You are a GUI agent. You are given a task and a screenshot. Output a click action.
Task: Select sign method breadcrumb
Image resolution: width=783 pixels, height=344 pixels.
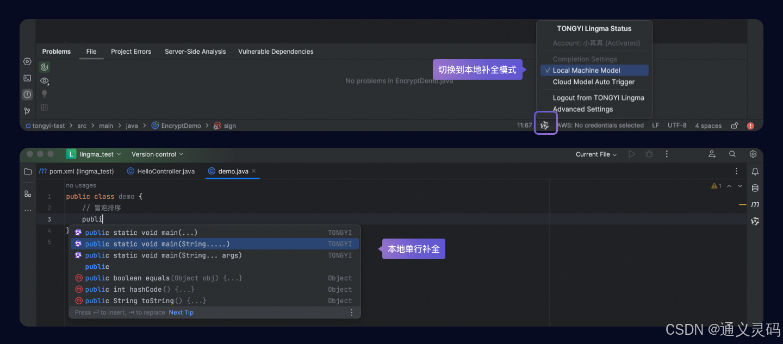[x=225, y=126]
